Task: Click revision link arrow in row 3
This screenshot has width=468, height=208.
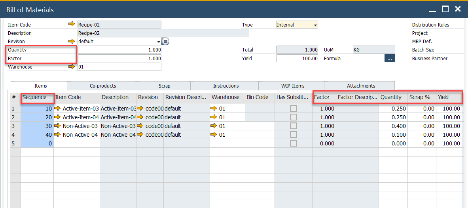Action: [x=140, y=126]
